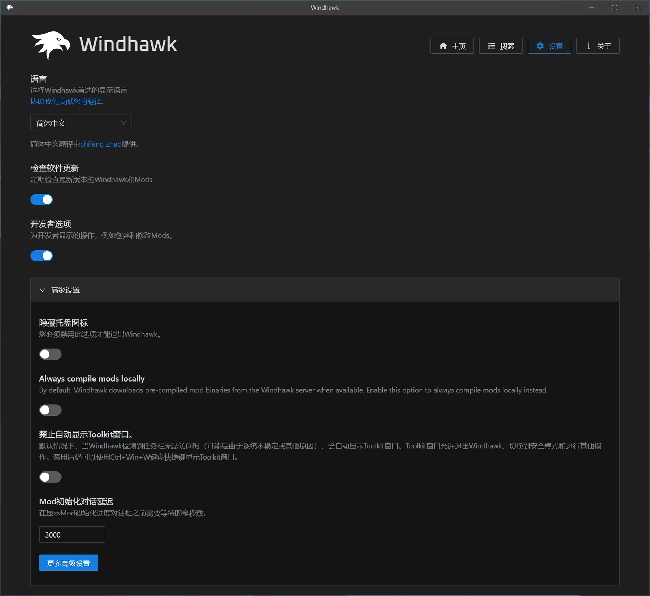The width and height of the screenshot is (650, 596).
Task: Click the 更多高级设置 button
Action: click(69, 563)
